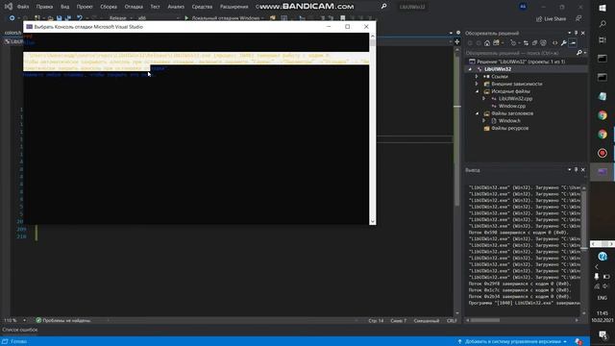
Task: Close the Вывод output panel
Action: (x=583, y=170)
